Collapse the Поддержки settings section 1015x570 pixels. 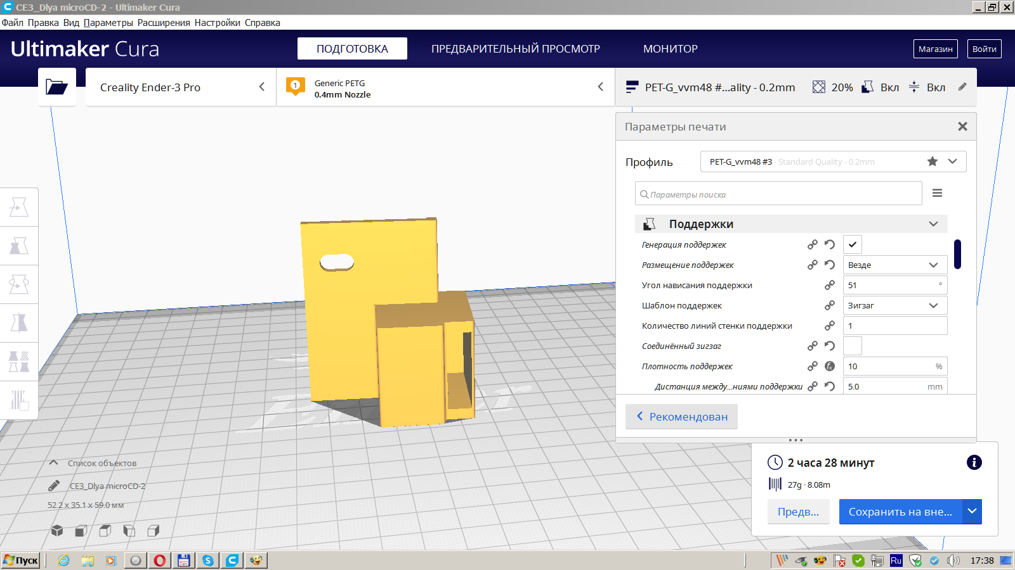933,224
